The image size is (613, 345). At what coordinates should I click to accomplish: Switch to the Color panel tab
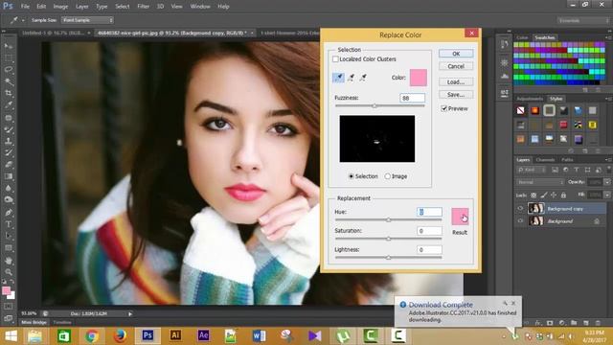(x=522, y=37)
